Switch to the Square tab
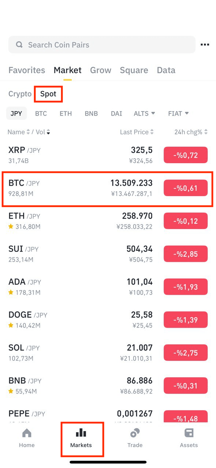This screenshot has height=468, width=216. 134,70
